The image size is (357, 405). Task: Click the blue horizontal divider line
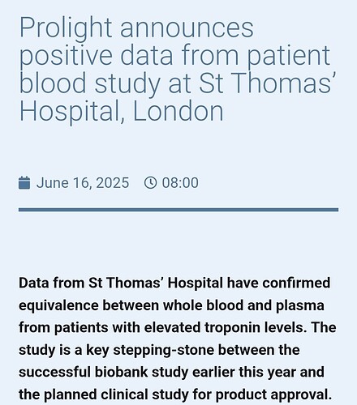pyautogui.click(x=178, y=210)
